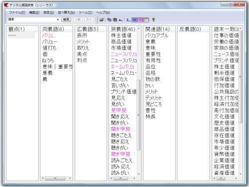Click the right arrow of 同義語 horizontal scrollbar
This screenshot has width=249, height=187.
[x=70, y=178]
